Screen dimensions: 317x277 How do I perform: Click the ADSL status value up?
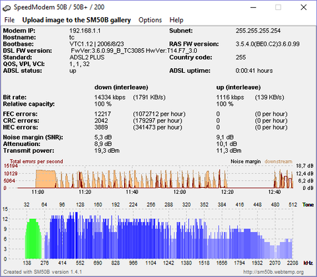[x=73, y=71]
